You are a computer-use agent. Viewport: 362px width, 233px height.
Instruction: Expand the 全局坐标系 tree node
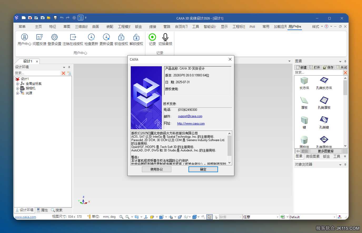(x=17, y=84)
